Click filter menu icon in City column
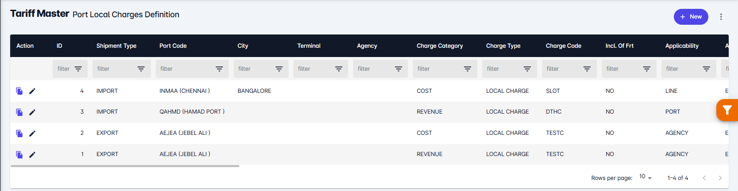Image resolution: width=738 pixels, height=191 pixels. coord(279,69)
